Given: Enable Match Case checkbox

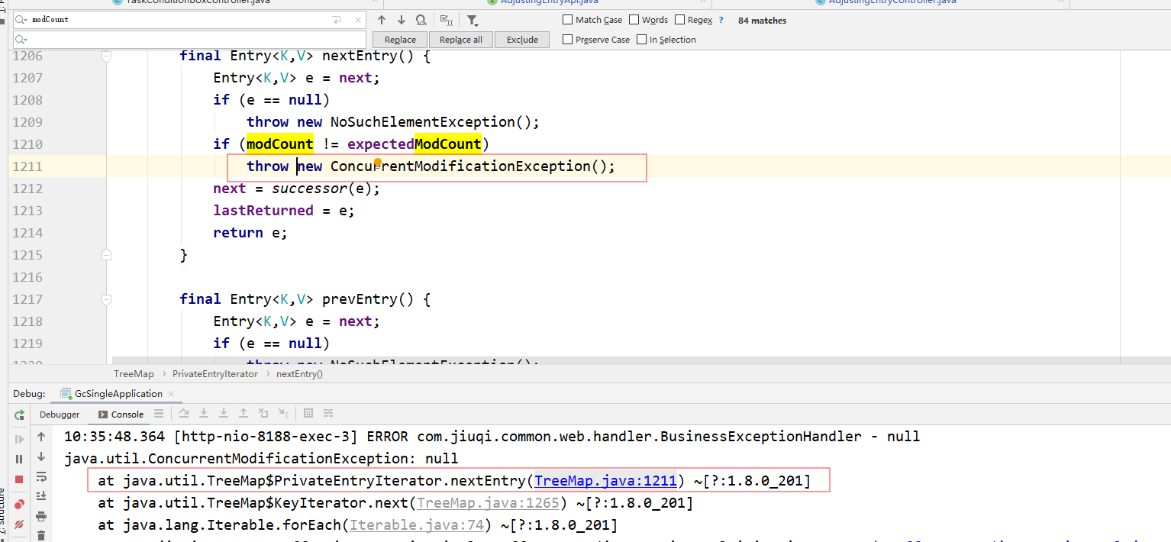Looking at the screenshot, I should (568, 20).
